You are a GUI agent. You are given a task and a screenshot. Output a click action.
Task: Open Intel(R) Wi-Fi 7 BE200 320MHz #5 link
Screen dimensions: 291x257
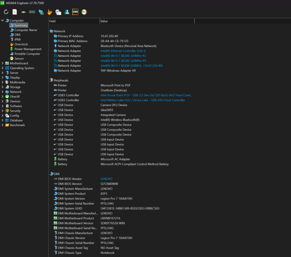click(x=123, y=61)
